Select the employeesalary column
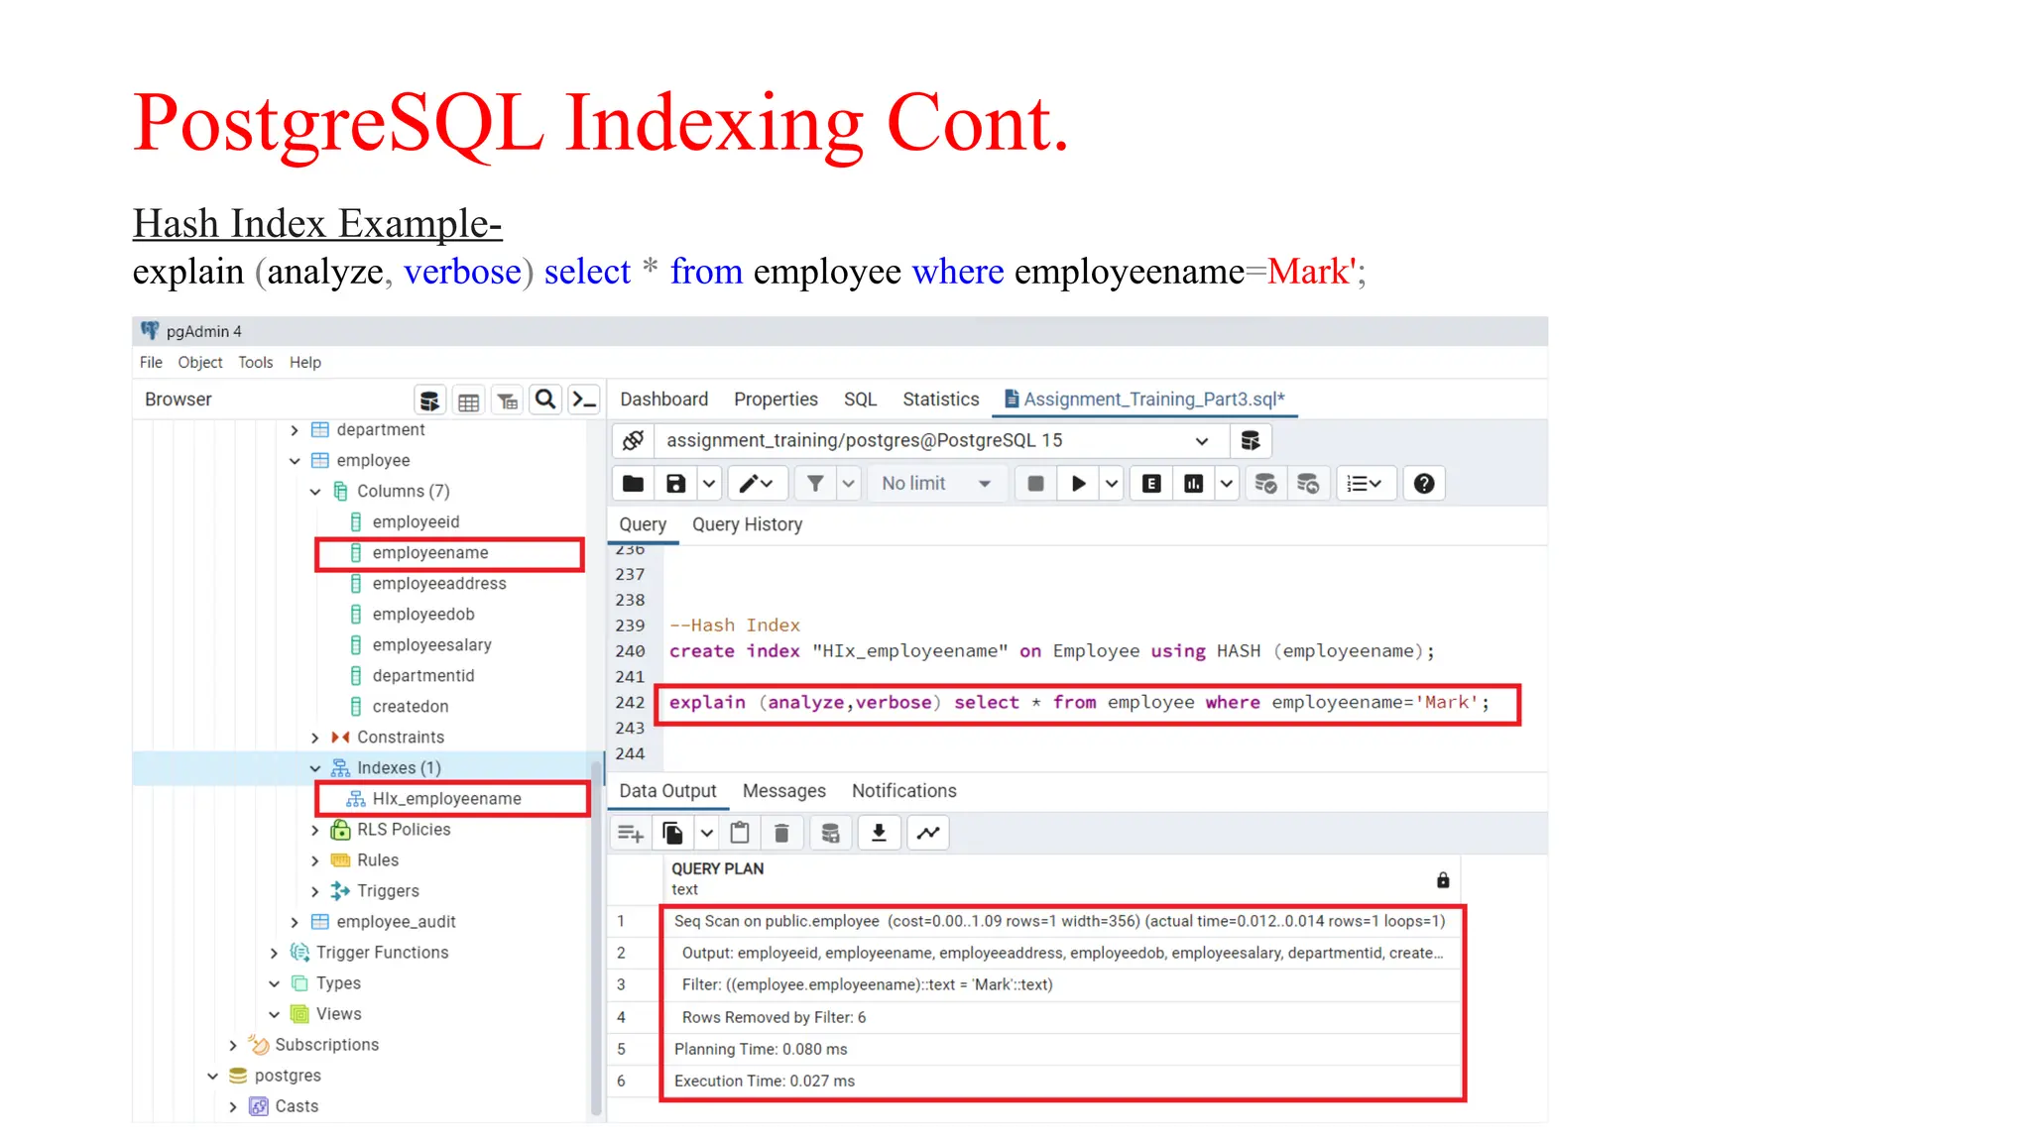The width and height of the screenshot is (2031, 1142). click(431, 645)
